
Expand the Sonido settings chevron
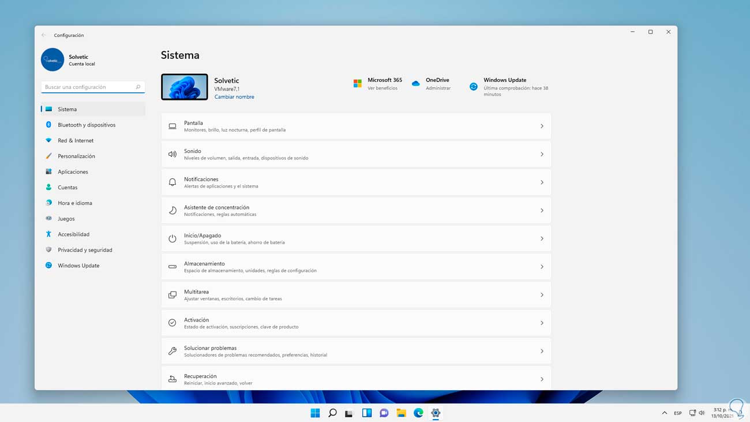(x=542, y=154)
